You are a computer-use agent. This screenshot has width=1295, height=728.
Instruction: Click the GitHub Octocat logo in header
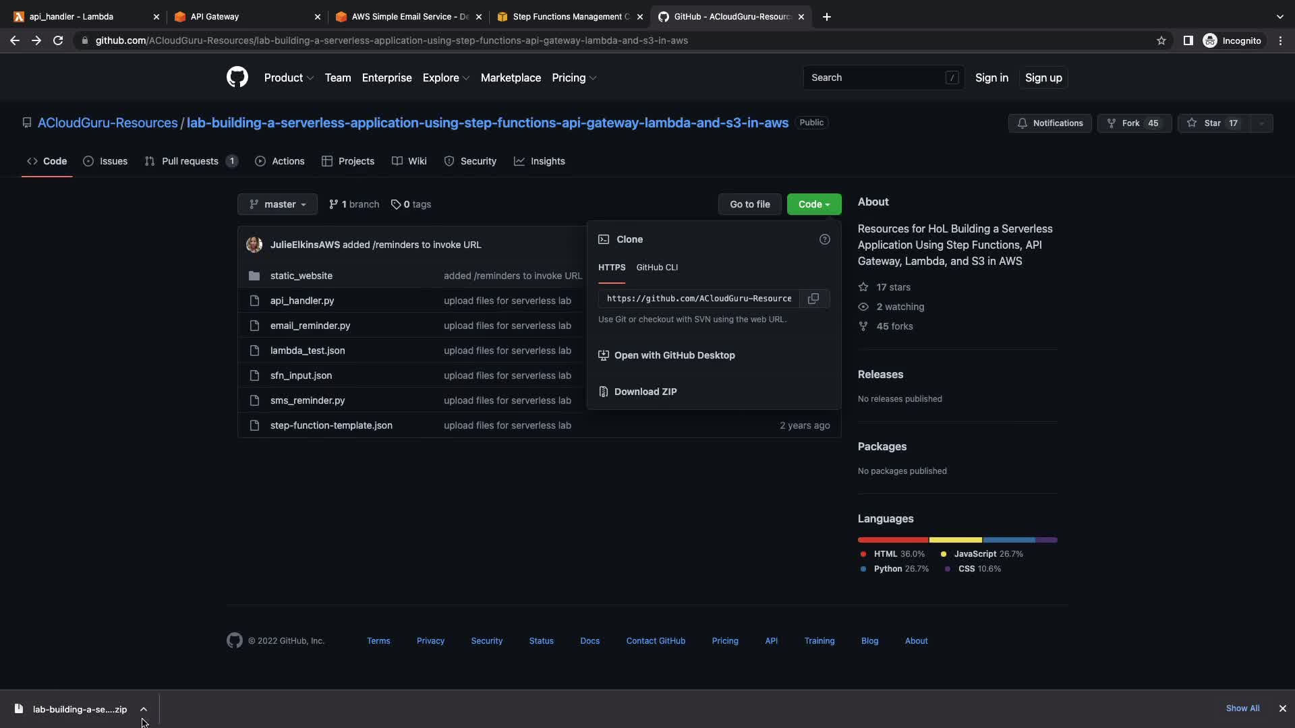click(237, 78)
